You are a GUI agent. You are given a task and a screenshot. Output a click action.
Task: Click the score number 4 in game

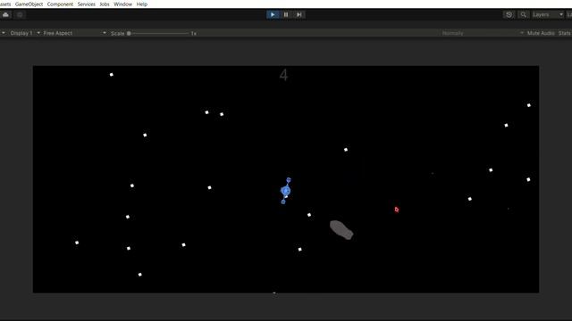tap(283, 75)
